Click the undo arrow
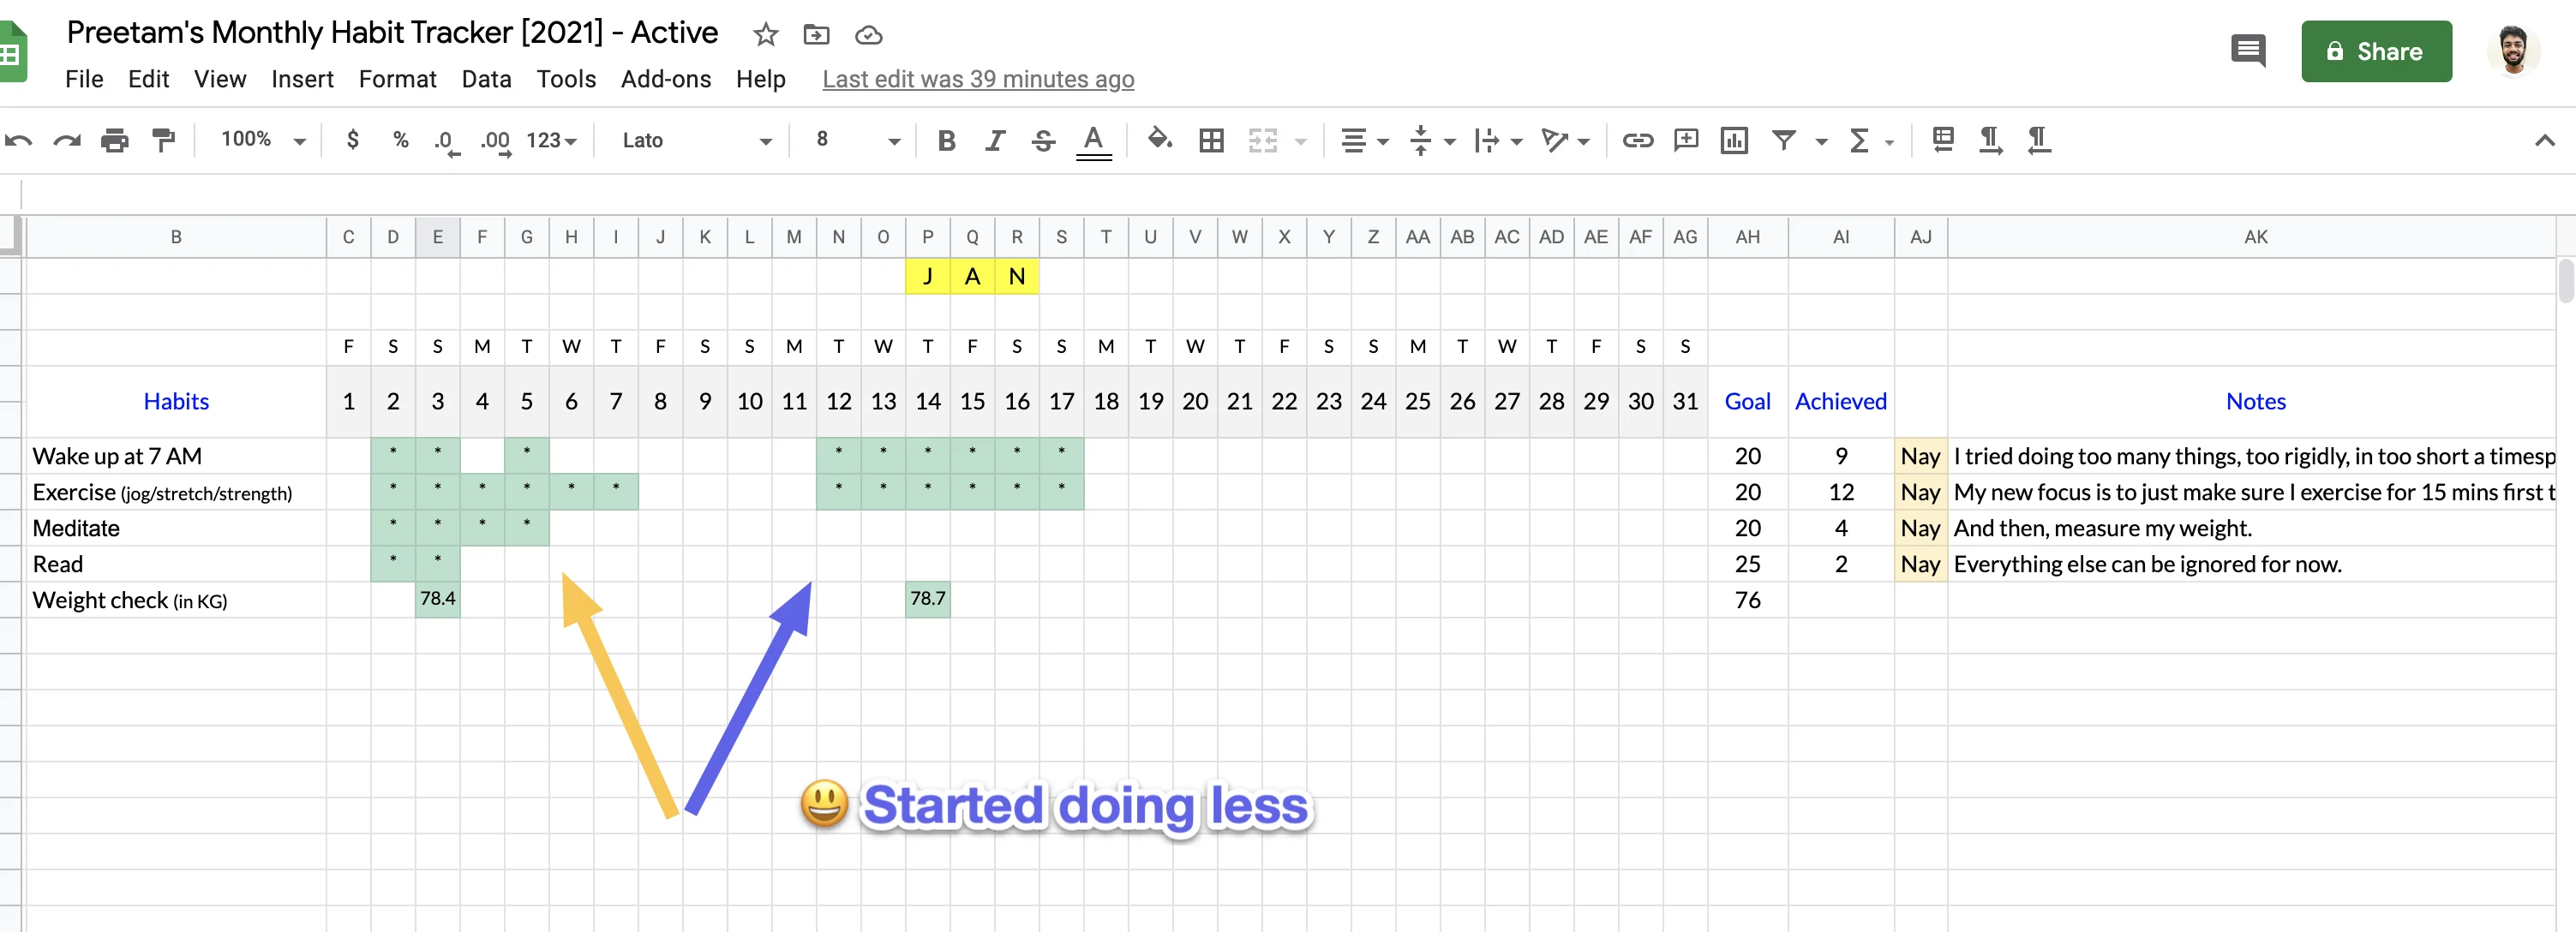 [19, 140]
